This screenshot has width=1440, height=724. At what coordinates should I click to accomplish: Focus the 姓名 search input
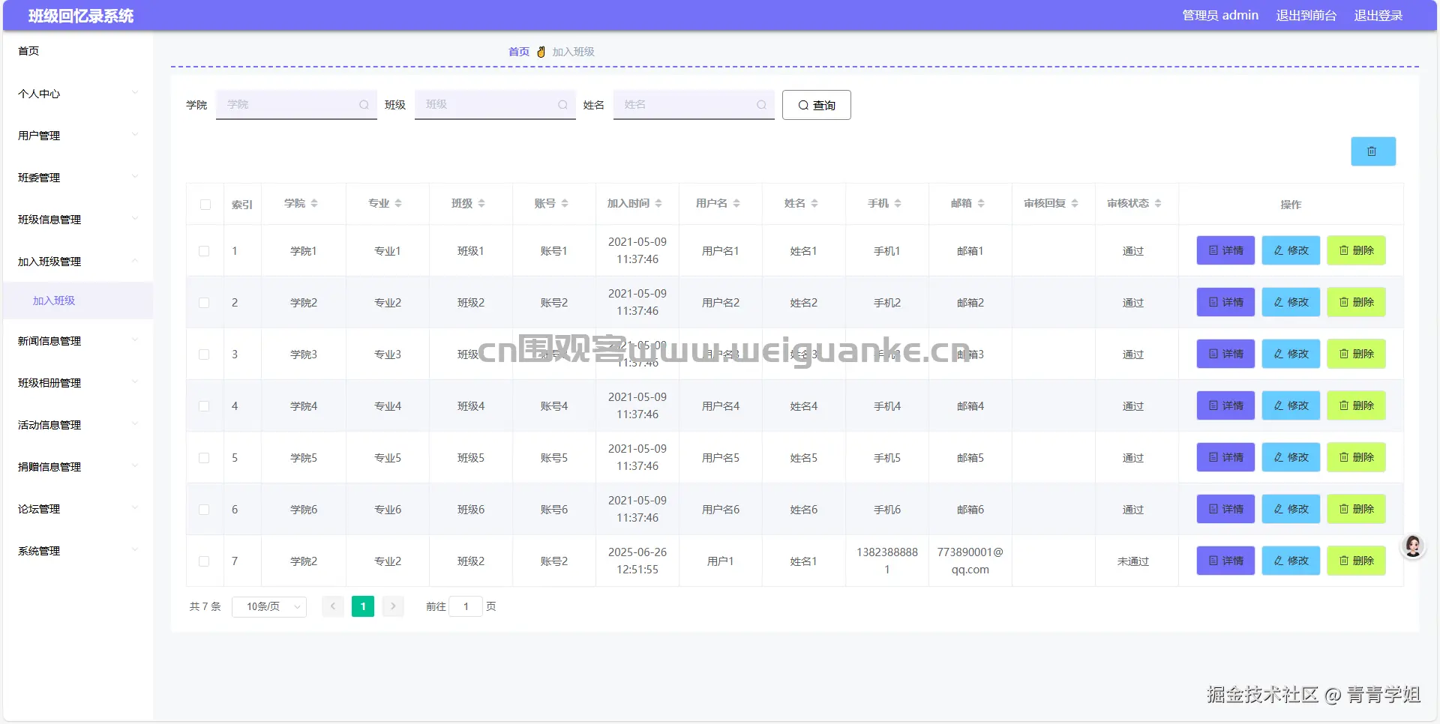coord(694,105)
